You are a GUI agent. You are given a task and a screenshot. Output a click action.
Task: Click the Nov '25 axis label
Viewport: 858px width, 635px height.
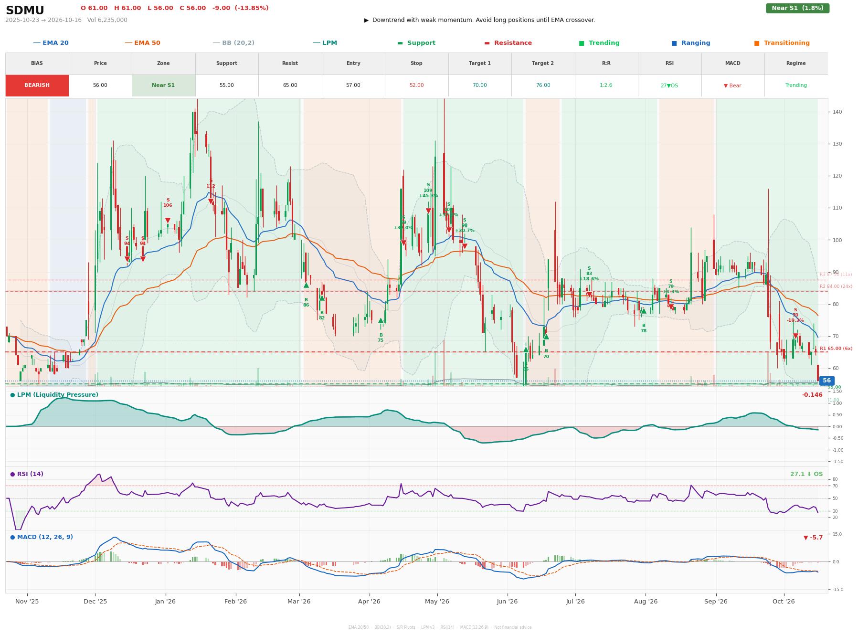[27, 602]
